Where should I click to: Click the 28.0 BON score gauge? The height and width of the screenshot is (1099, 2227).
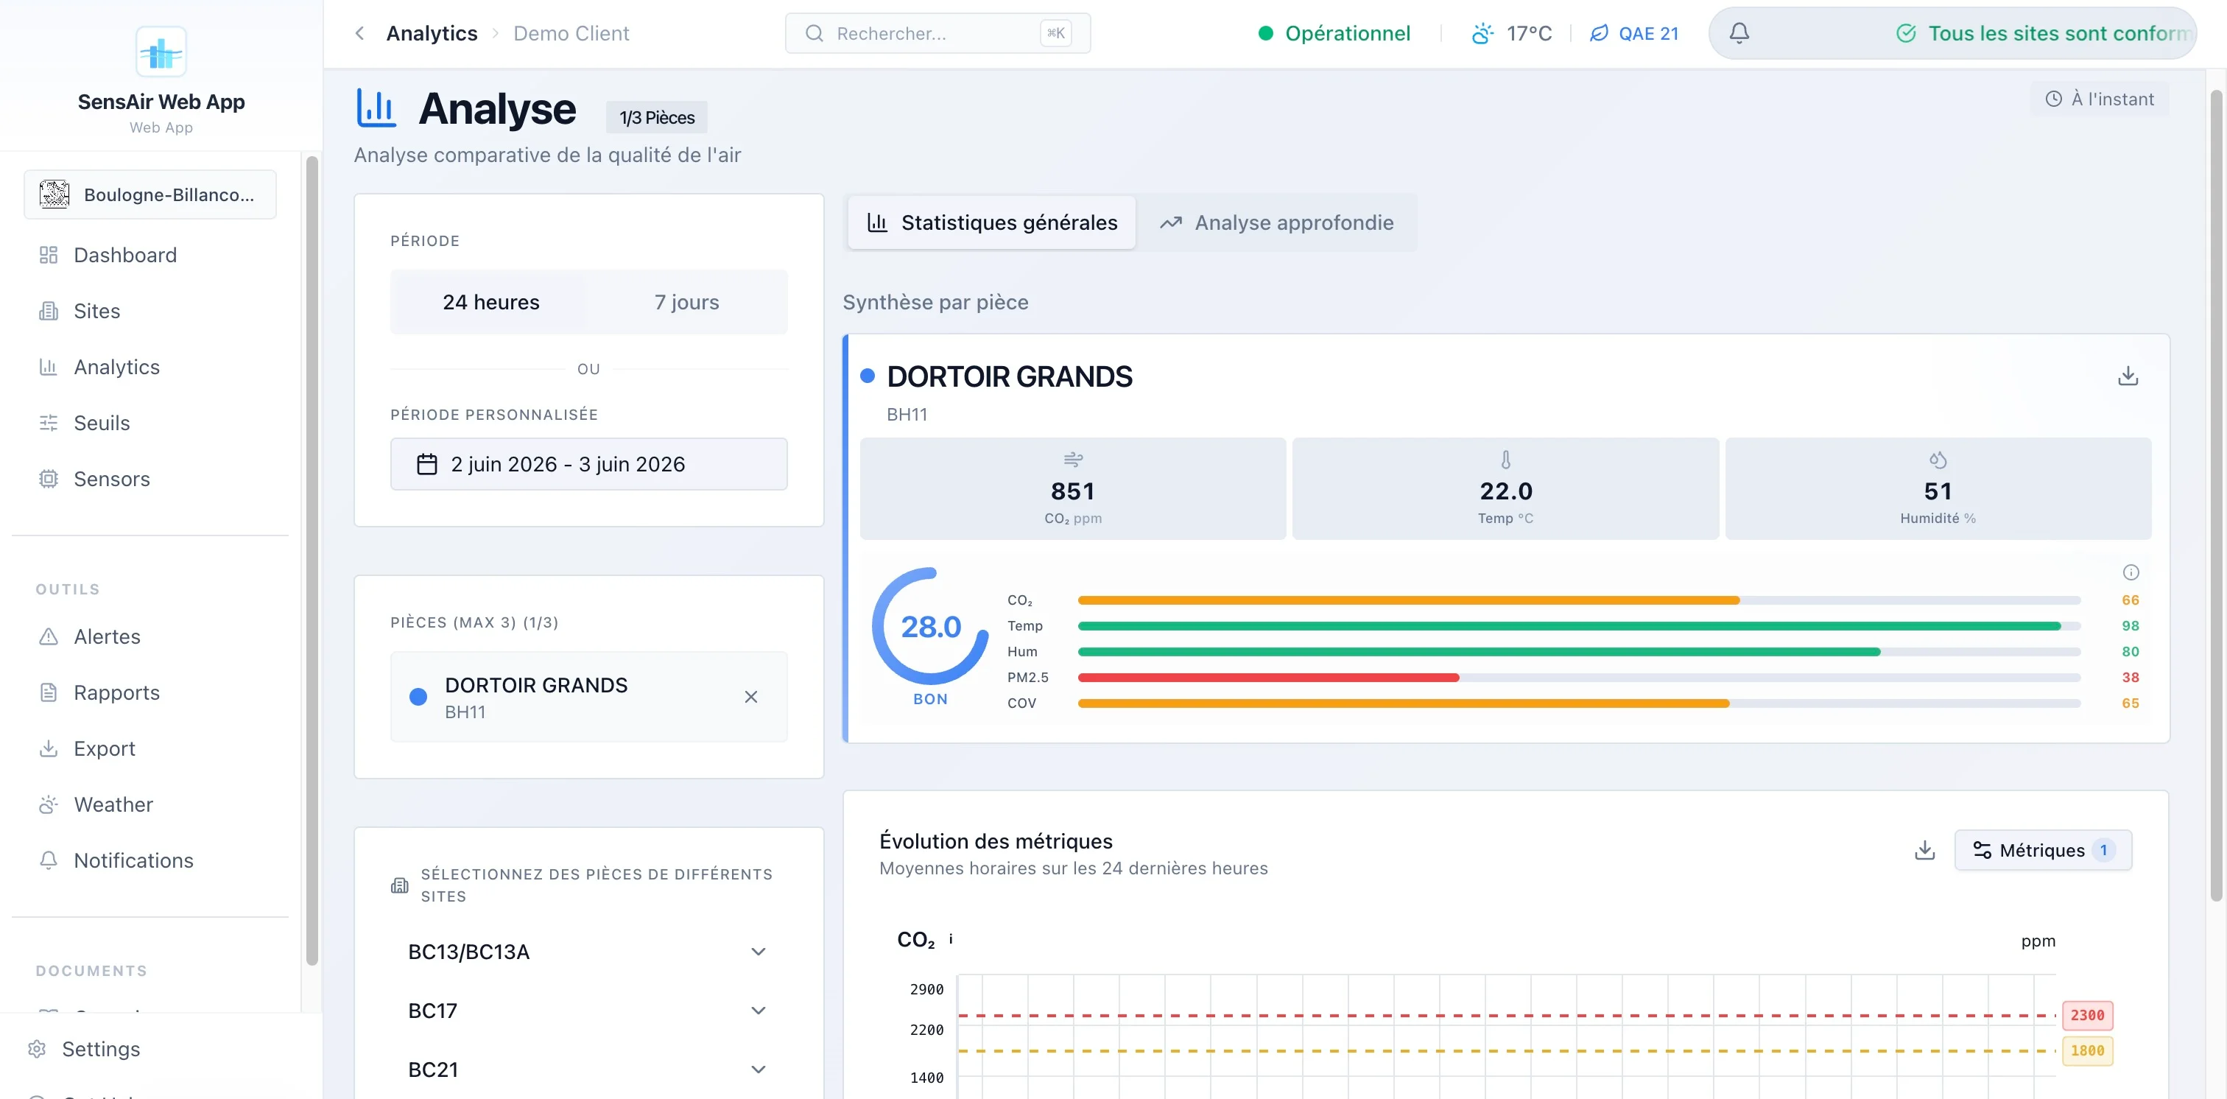click(x=930, y=636)
